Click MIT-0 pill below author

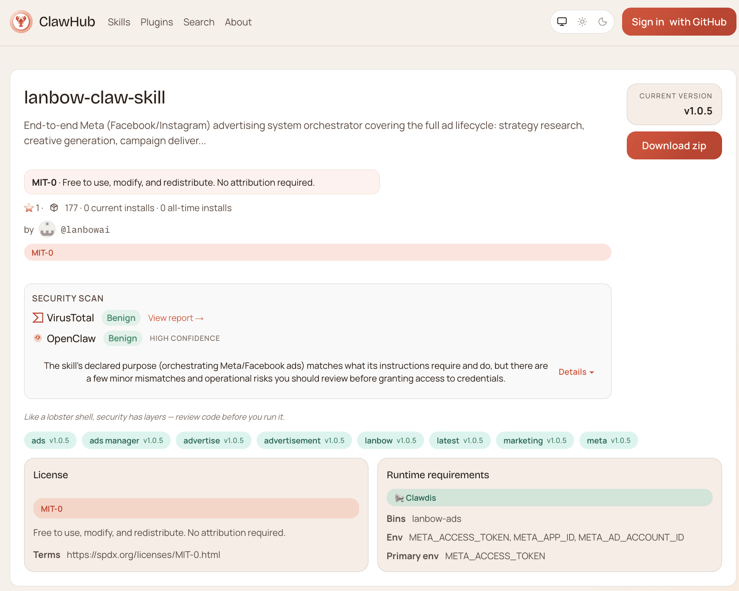click(x=318, y=252)
